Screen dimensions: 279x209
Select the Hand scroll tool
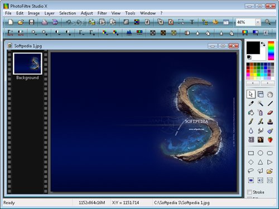(x=270, y=94)
